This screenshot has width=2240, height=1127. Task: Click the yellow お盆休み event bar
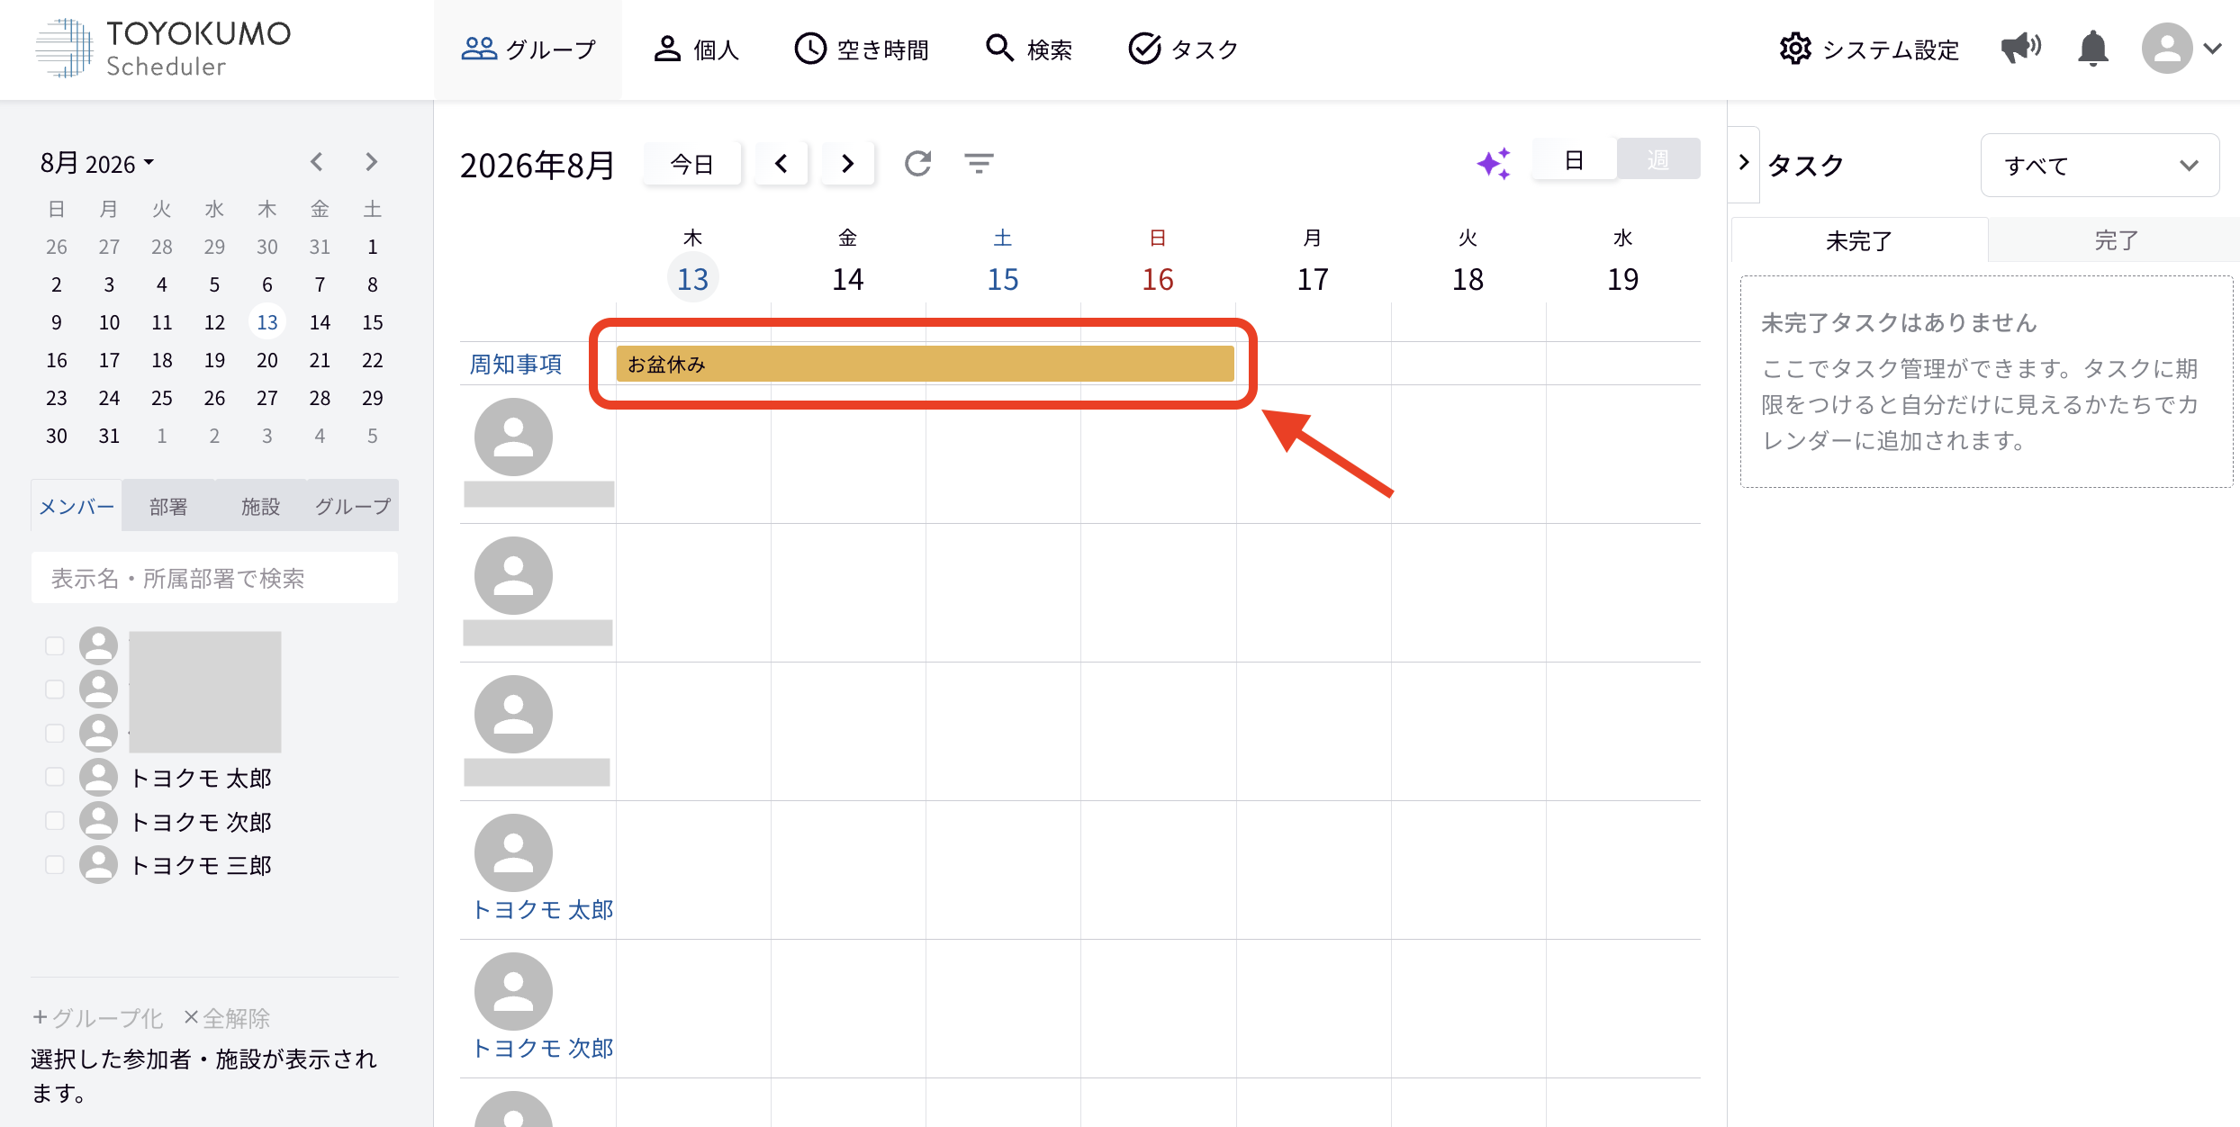coord(925,364)
